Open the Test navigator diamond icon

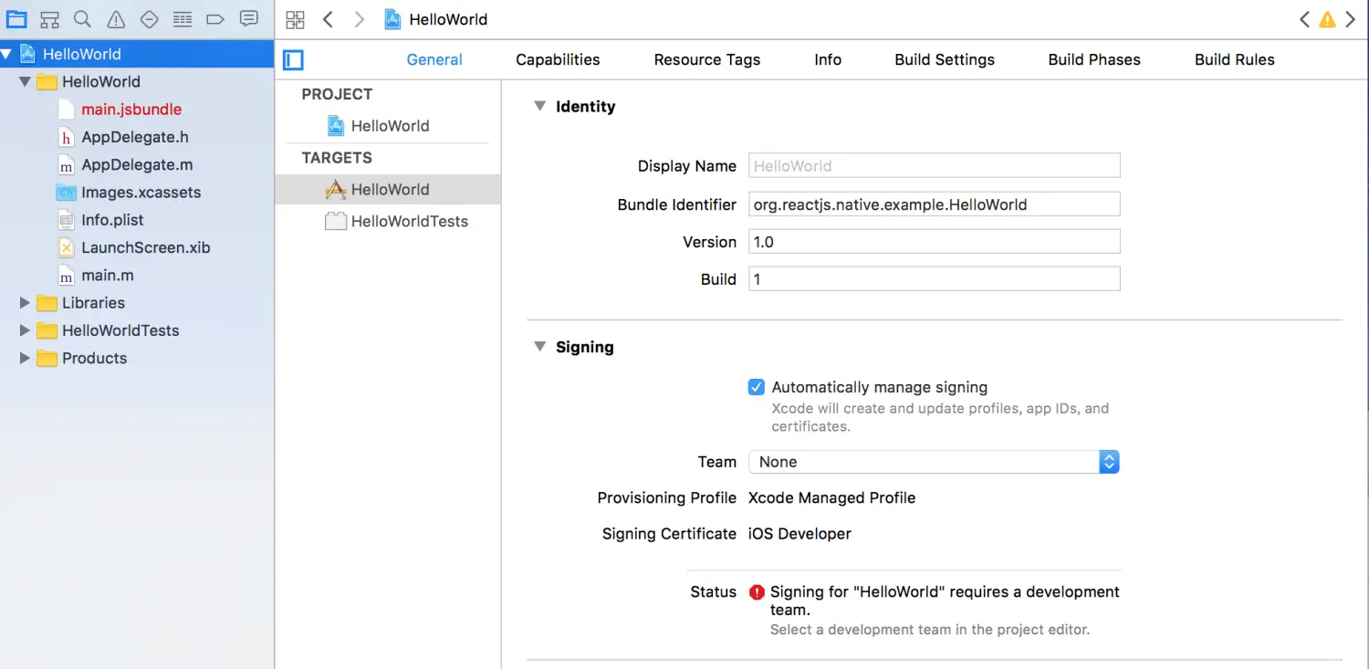point(149,19)
